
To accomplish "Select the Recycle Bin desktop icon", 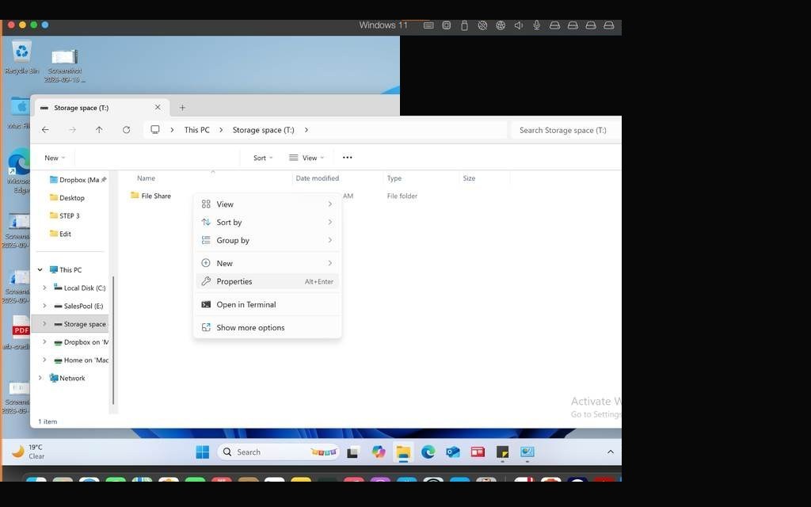I will click(21, 57).
